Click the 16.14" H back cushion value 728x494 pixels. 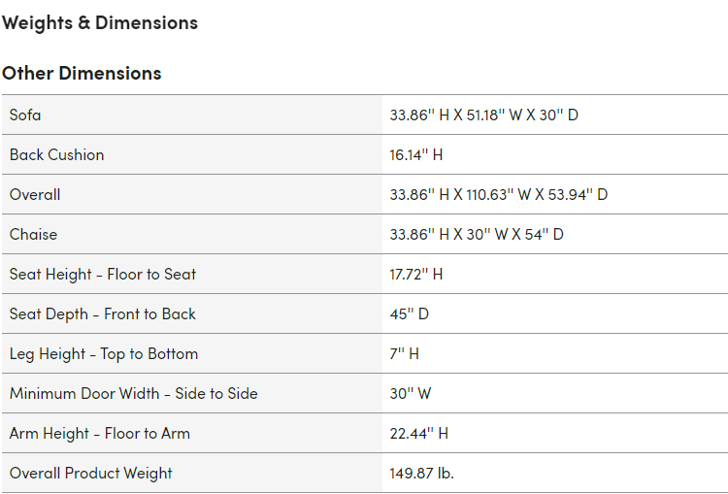[x=416, y=154]
